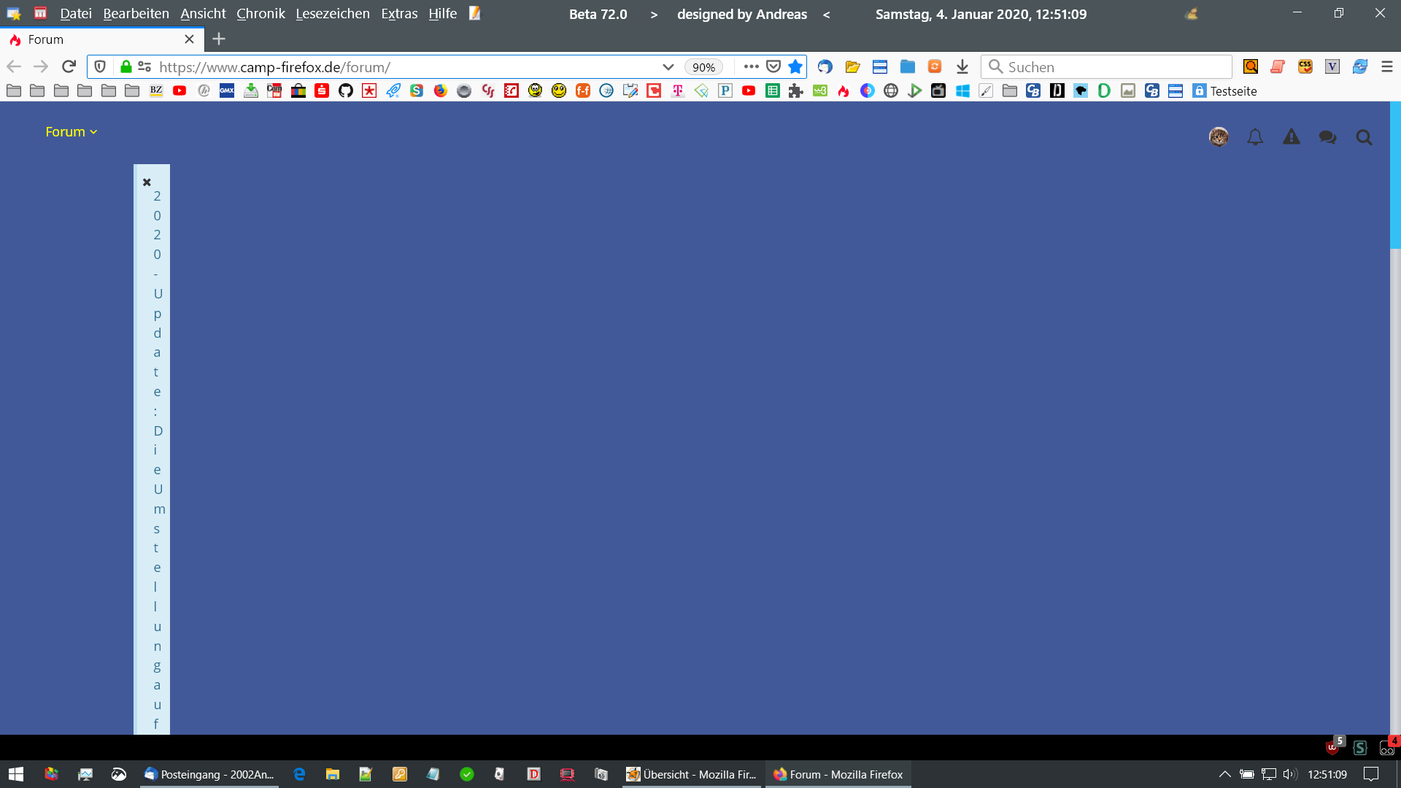The width and height of the screenshot is (1401, 788).
Task: Open the moderation warning triangle icon
Action: coord(1292,137)
